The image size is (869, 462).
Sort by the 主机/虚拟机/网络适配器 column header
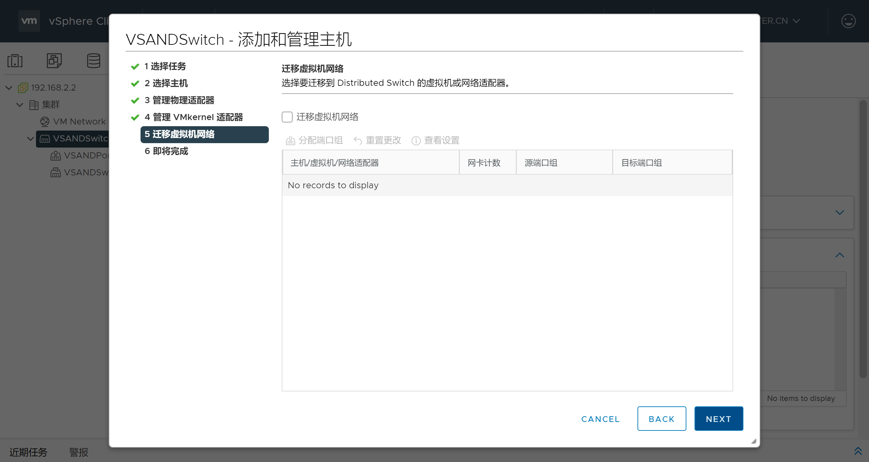(x=371, y=163)
